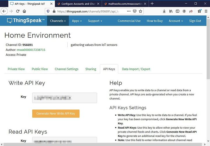Click the scroll down arrow

208,141
